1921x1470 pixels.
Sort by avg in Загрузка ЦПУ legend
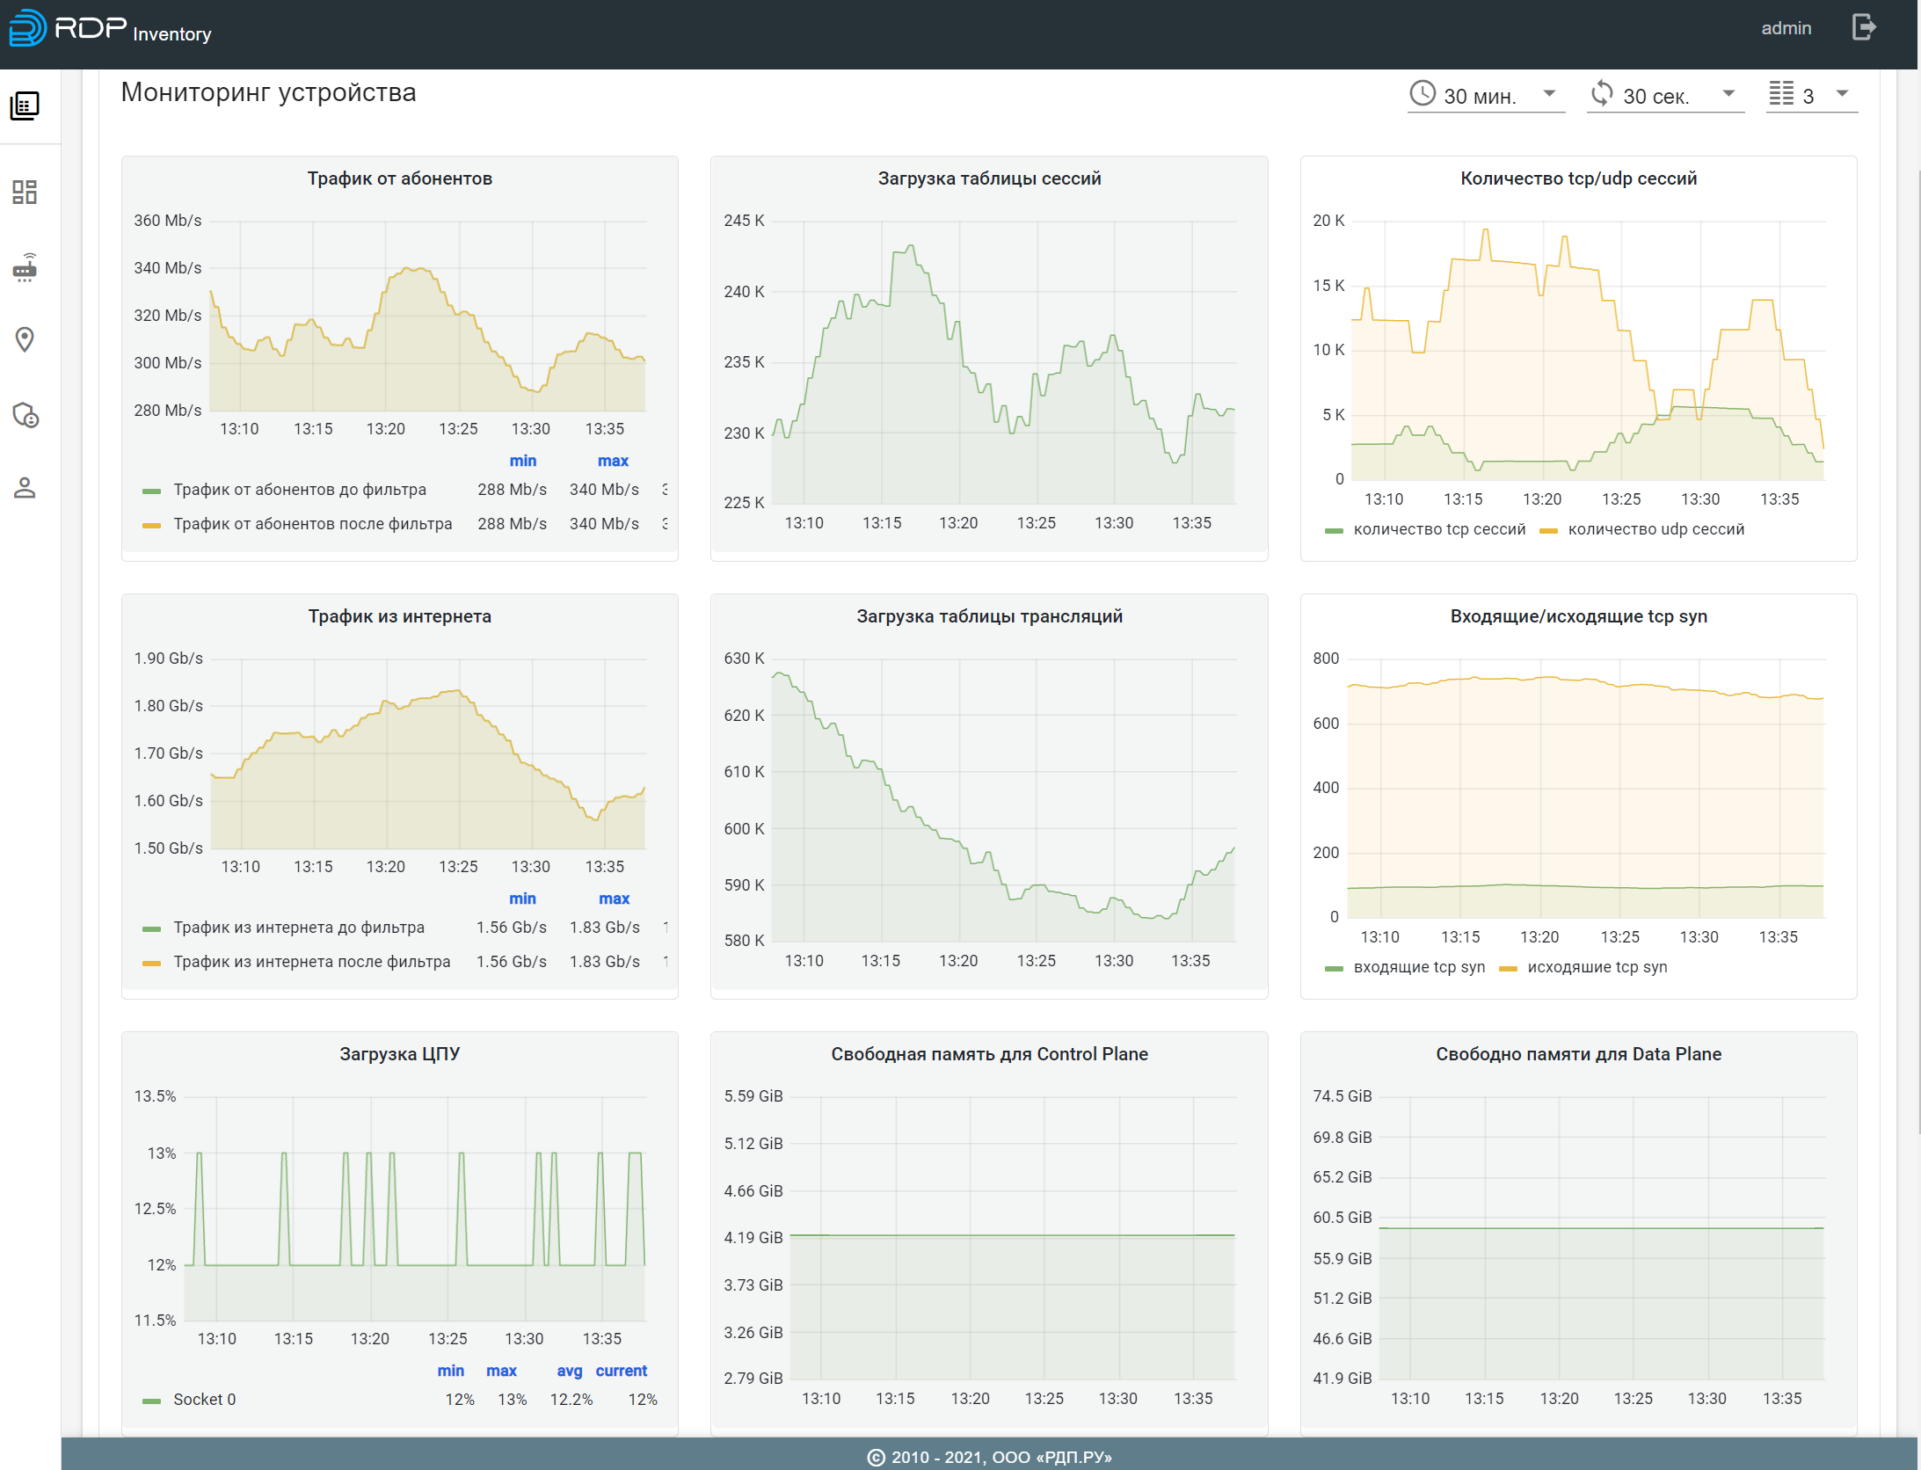(x=570, y=1371)
